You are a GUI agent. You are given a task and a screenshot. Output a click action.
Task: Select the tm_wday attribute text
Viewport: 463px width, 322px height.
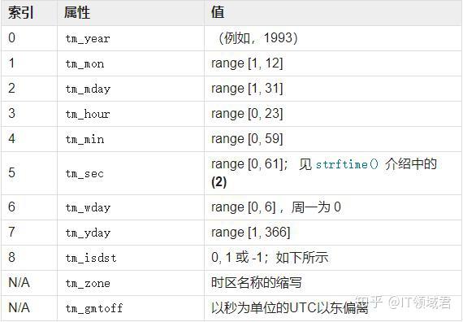point(88,207)
